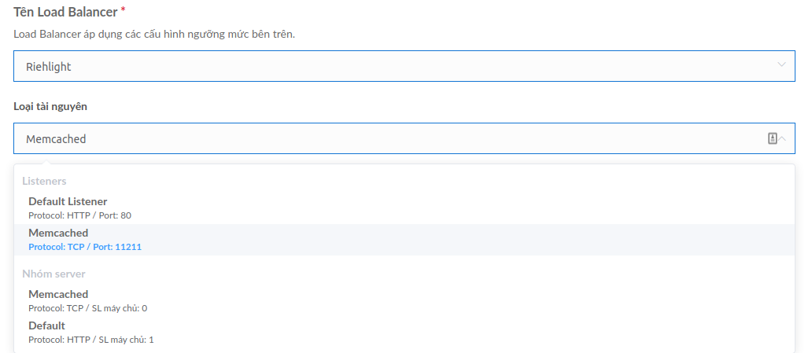The width and height of the screenshot is (812, 353).
Task: Click the Protocol: TCP / Port: 11211 text
Action: click(x=85, y=247)
